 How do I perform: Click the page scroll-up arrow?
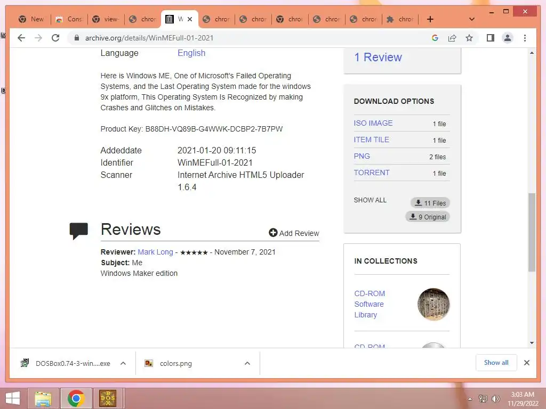point(532,53)
